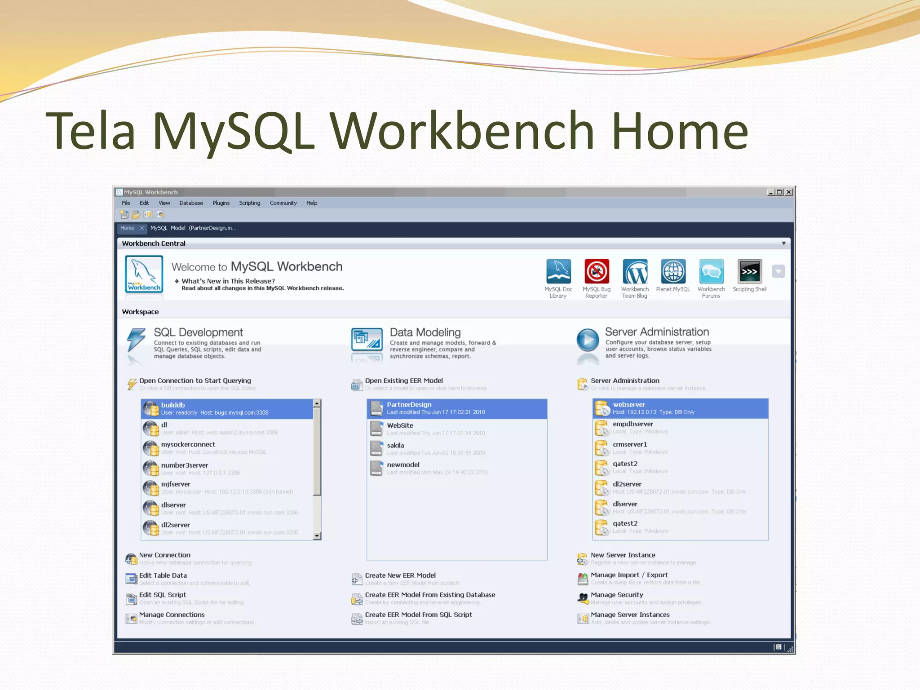Close the Home tab
The height and width of the screenshot is (690, 920).
click(x=142, y=228)
